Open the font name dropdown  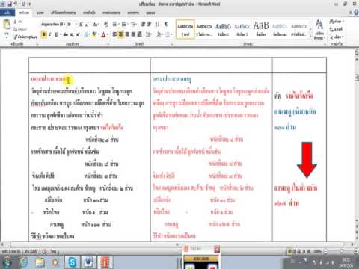tap(53, 24)
